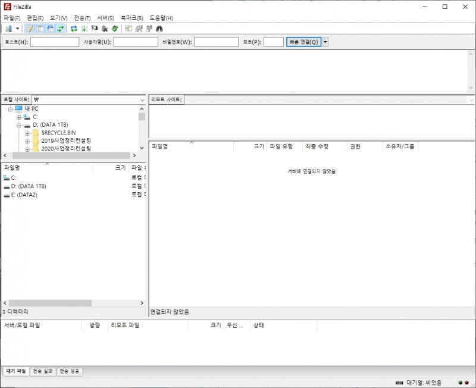Sort local list by 파일명 column
The image size is (476, 388).
point(47,168)
